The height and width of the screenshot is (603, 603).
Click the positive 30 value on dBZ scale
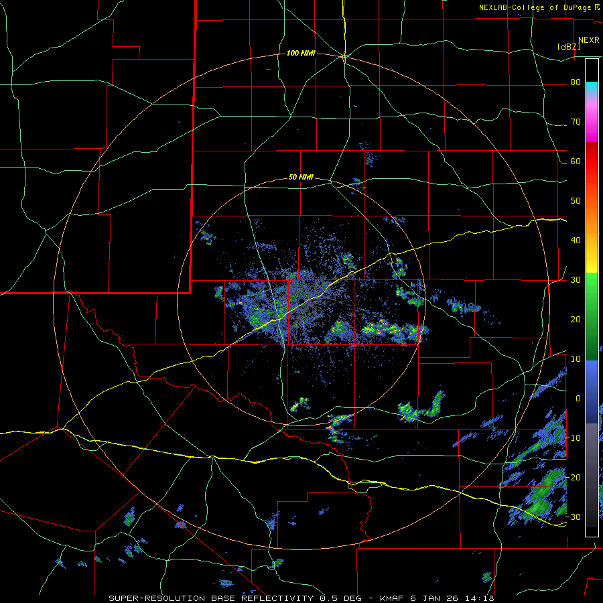click(x=576, y=279)
